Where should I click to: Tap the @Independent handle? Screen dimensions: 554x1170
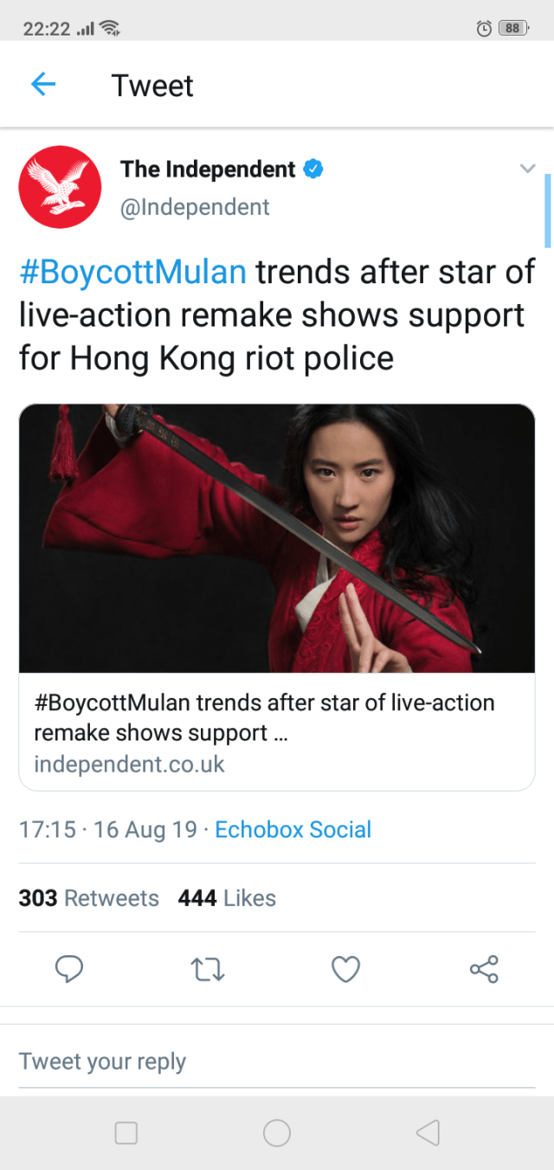195,208
